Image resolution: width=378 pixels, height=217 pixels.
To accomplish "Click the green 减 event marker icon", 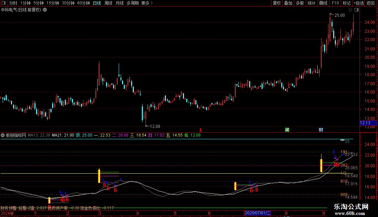I will click(287, 130).
